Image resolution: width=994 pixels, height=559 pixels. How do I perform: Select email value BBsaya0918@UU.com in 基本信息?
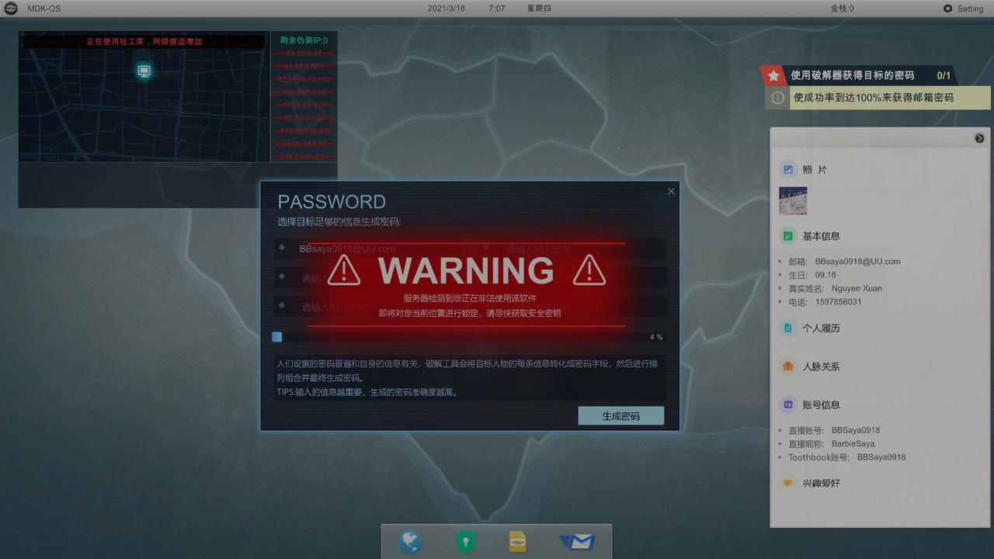coord(858,262)
